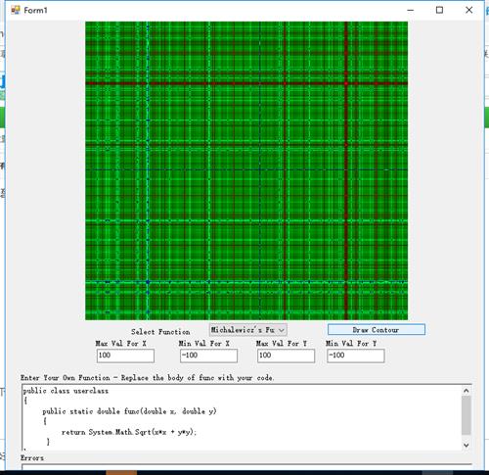Click the Select Function label
This screenshot has width=489, height=475.
pos(160,332)
